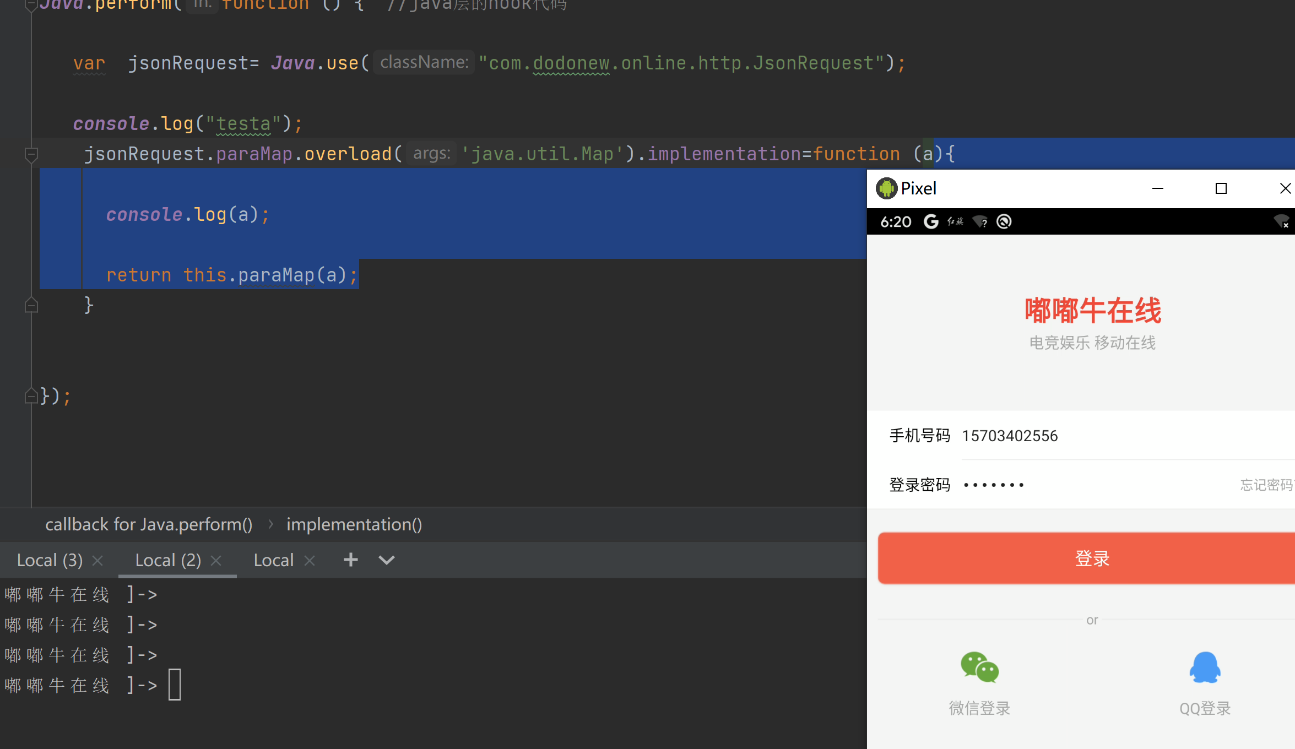Tap the 微信登录 label
The image size is (1295, 749).
click(979, 708)
